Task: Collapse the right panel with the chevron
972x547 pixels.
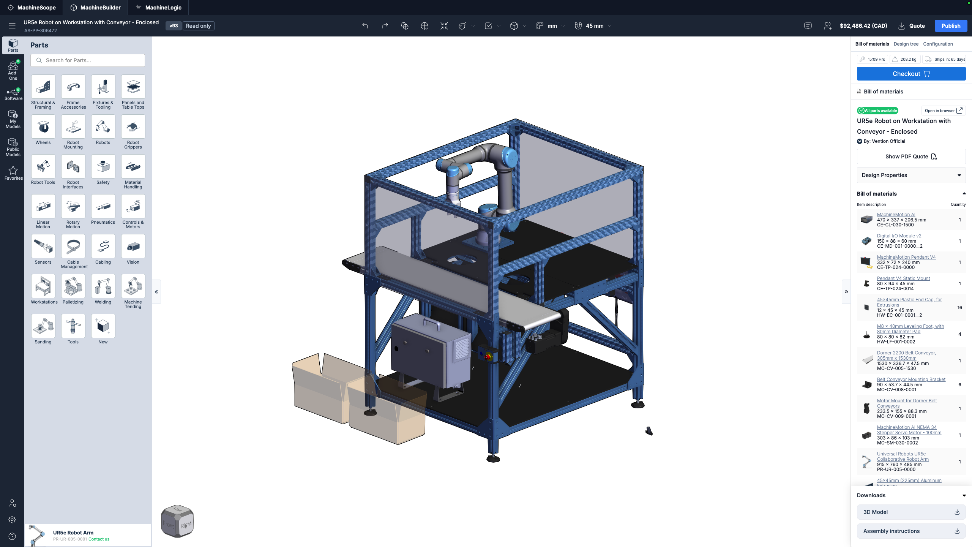Action: (846, 292)
